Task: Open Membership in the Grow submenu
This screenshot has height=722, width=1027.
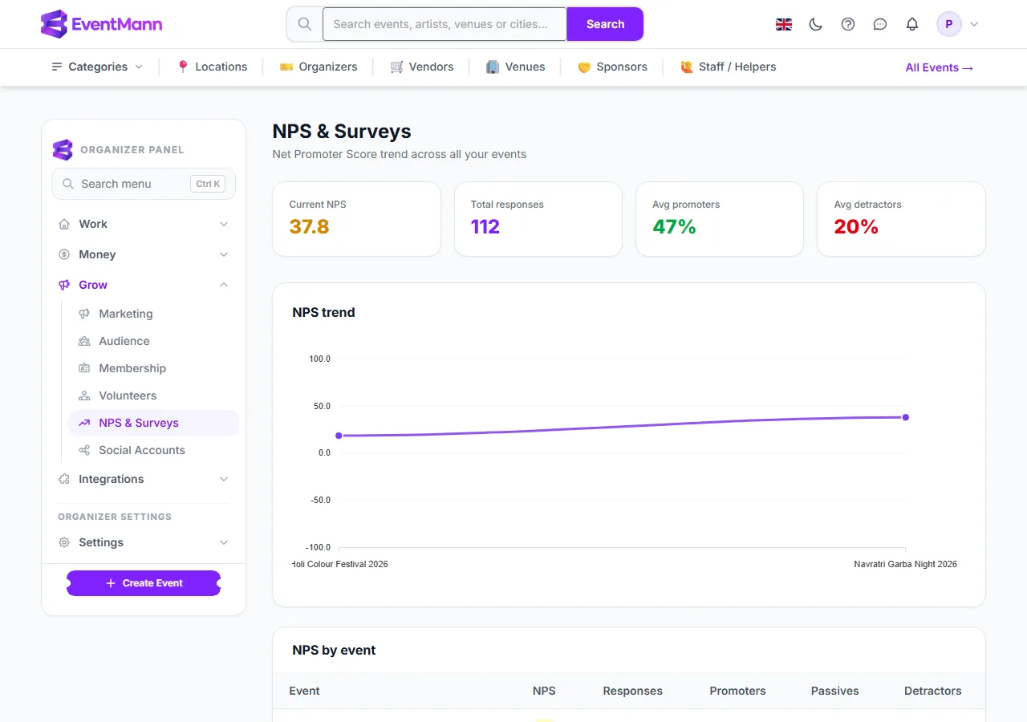Action: click(153, 368)
